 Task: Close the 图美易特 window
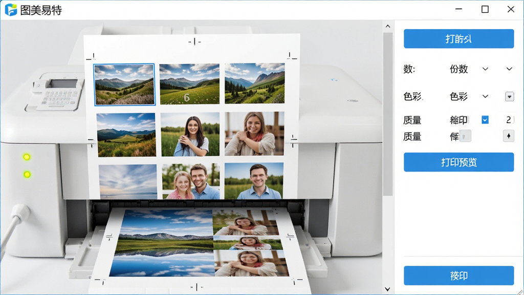(511, 9)
